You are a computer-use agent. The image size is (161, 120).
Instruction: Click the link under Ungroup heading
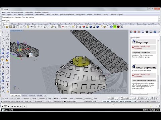142,47
